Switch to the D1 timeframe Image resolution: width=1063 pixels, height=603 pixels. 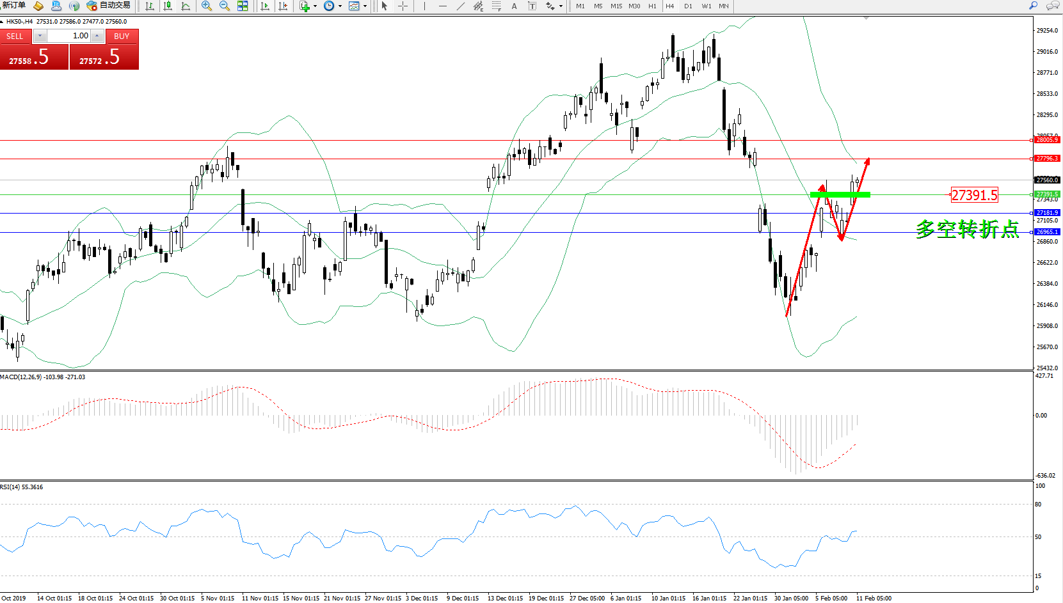click(688, 6)
